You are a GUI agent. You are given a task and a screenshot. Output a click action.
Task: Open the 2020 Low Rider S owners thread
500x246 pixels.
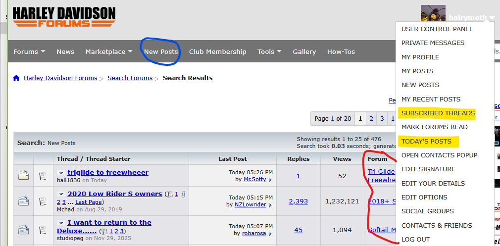tap(114, 194)
